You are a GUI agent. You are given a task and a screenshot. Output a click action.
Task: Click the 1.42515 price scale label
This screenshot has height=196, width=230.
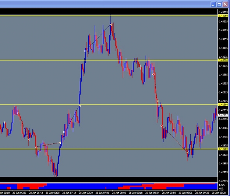click(x=223, y=181)
